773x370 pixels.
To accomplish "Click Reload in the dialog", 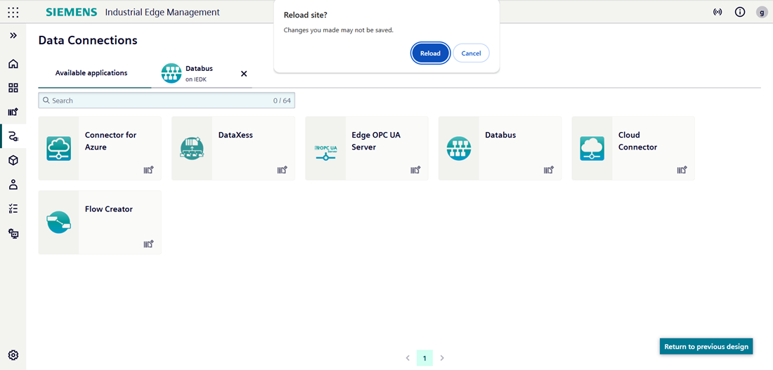I will tap(430, 53).
